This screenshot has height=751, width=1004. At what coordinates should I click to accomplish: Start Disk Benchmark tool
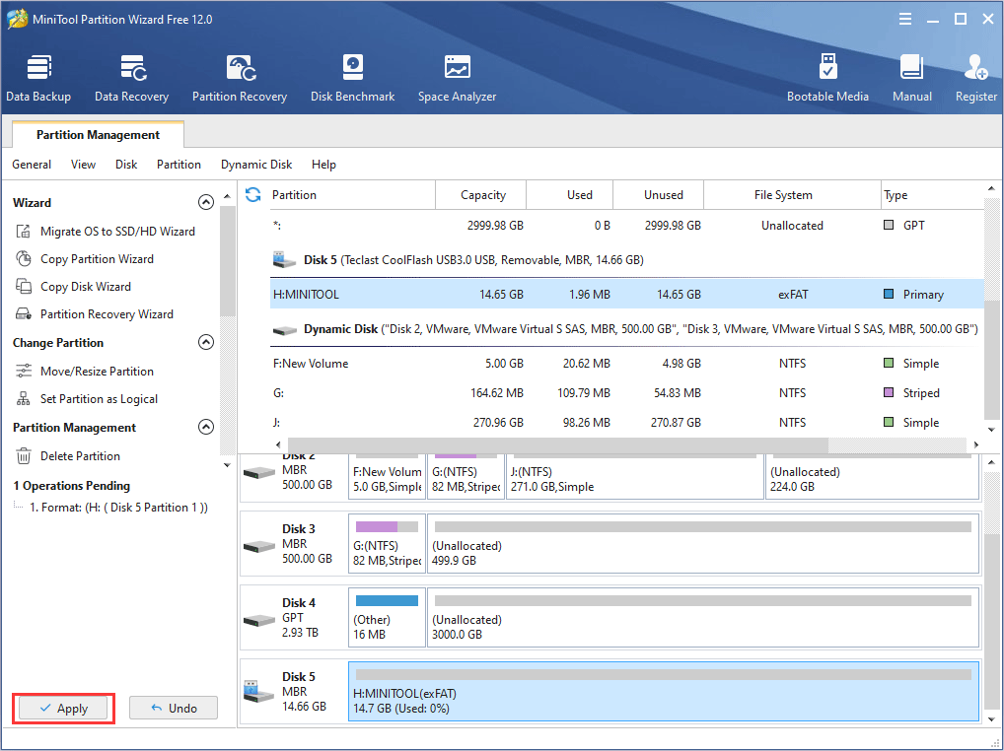pyautogui.click(x=352, y=78)
